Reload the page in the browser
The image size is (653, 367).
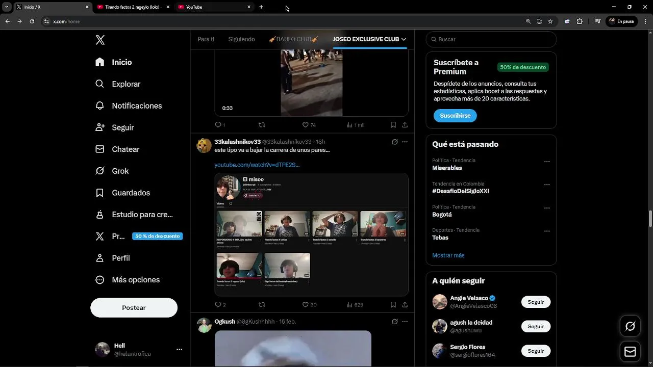click(32, 21)
